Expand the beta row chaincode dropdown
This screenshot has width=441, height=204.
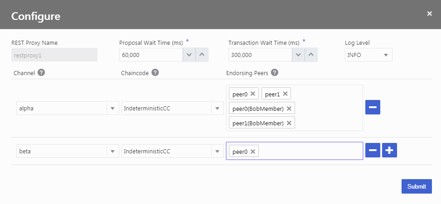(217, 151)
